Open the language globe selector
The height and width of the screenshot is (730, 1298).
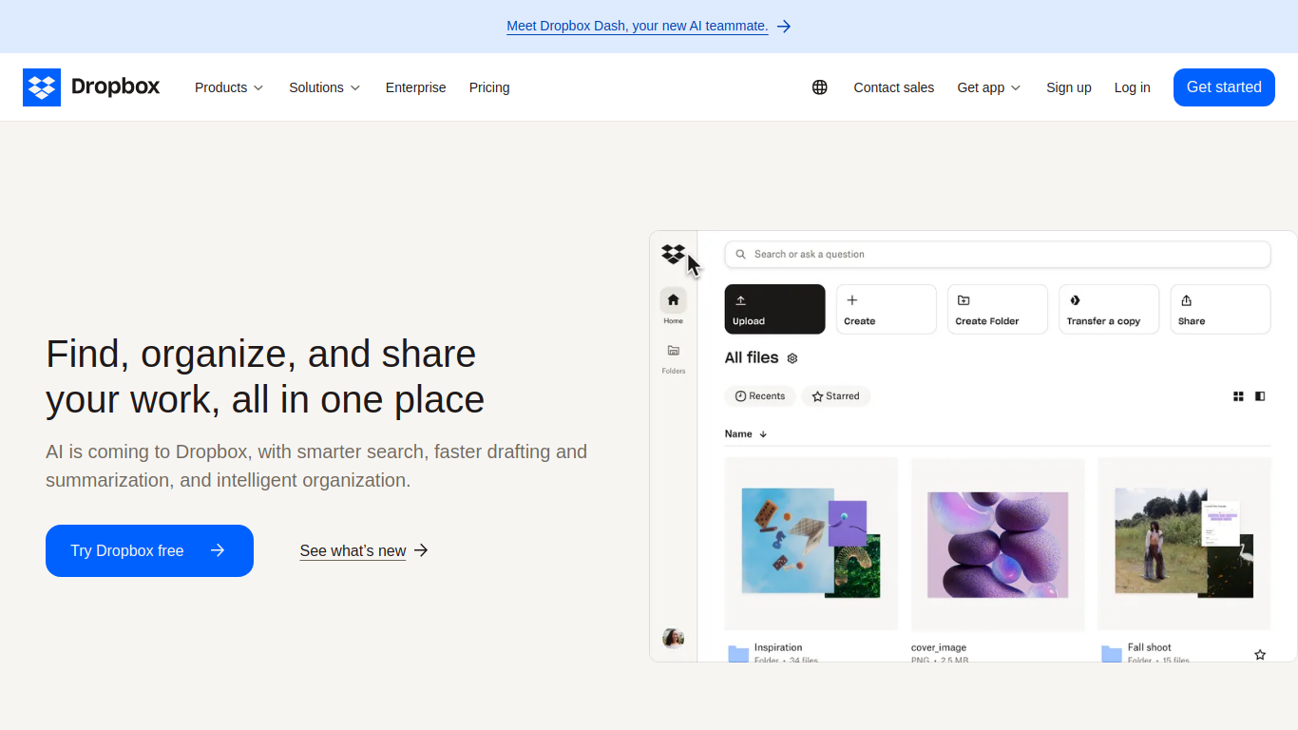pos(820,87)
